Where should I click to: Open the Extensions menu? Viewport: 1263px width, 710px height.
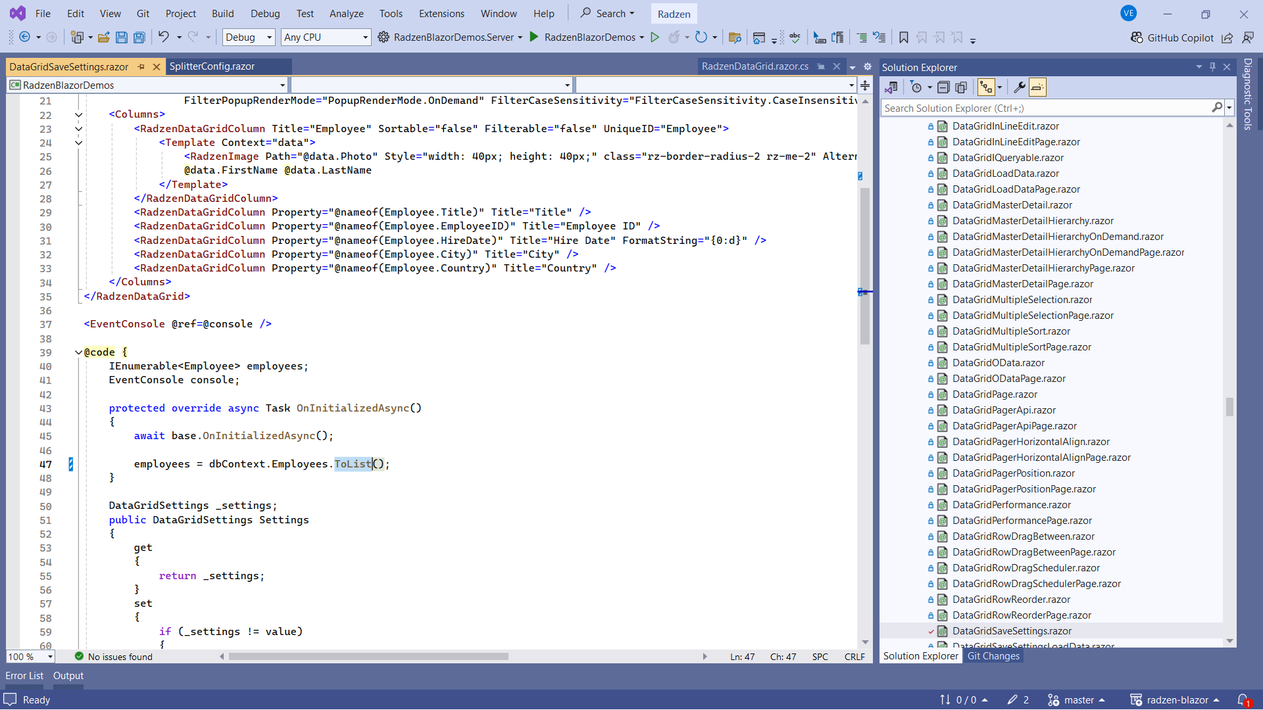(441, 14)
